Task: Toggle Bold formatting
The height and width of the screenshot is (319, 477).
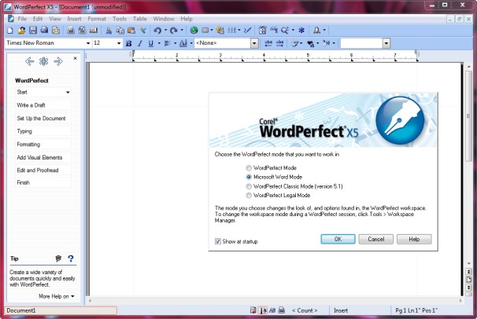Action: point(128,43)
